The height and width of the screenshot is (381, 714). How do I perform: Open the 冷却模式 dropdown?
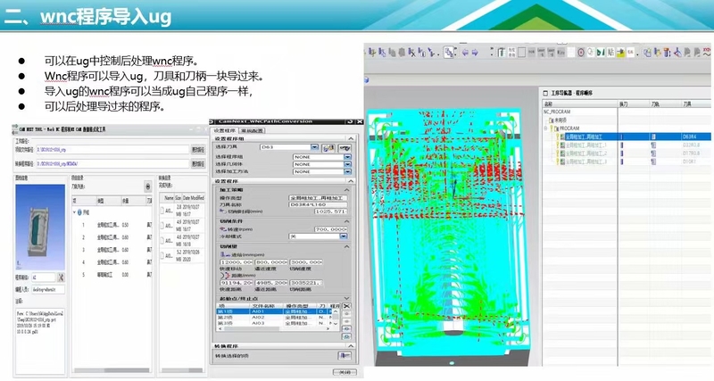pos(344,236)
